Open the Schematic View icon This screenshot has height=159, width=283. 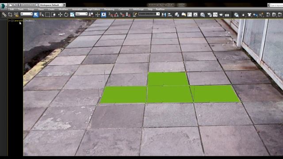click(x=195, y=15)
